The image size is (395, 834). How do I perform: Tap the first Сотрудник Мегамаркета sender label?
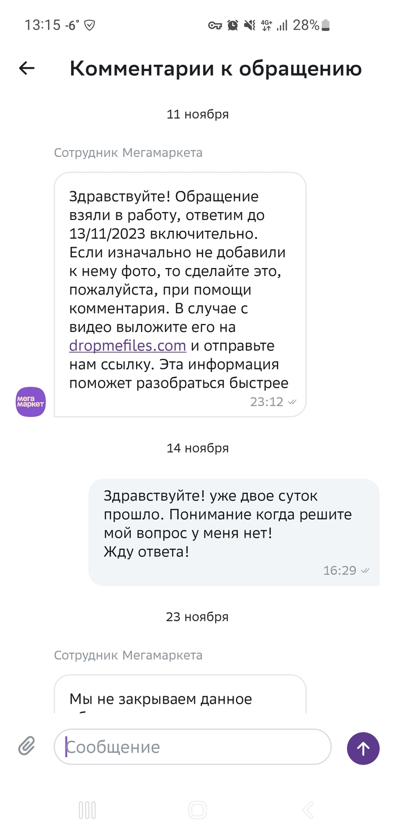[x=128, y=153]
